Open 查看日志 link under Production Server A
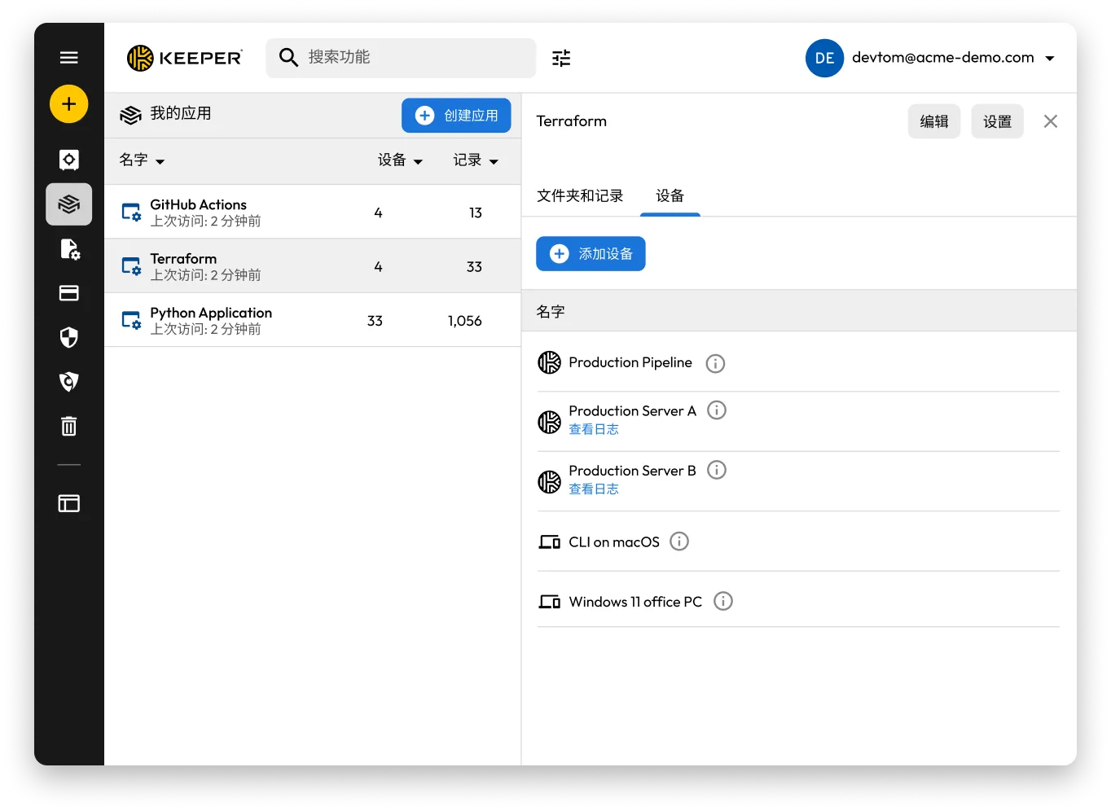 (x=594, y=429)
